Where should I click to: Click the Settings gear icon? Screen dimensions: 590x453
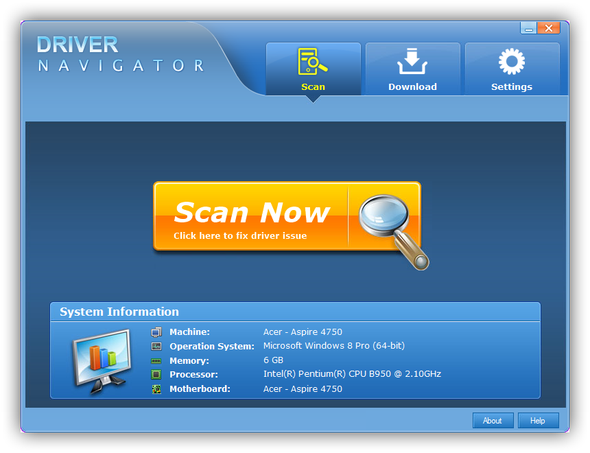[512, 61]
